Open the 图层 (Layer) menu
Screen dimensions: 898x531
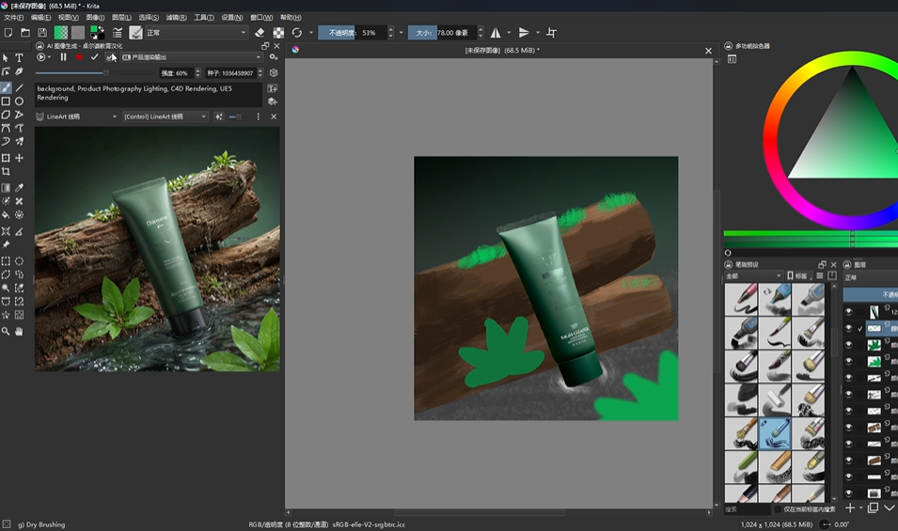(121, 17)
